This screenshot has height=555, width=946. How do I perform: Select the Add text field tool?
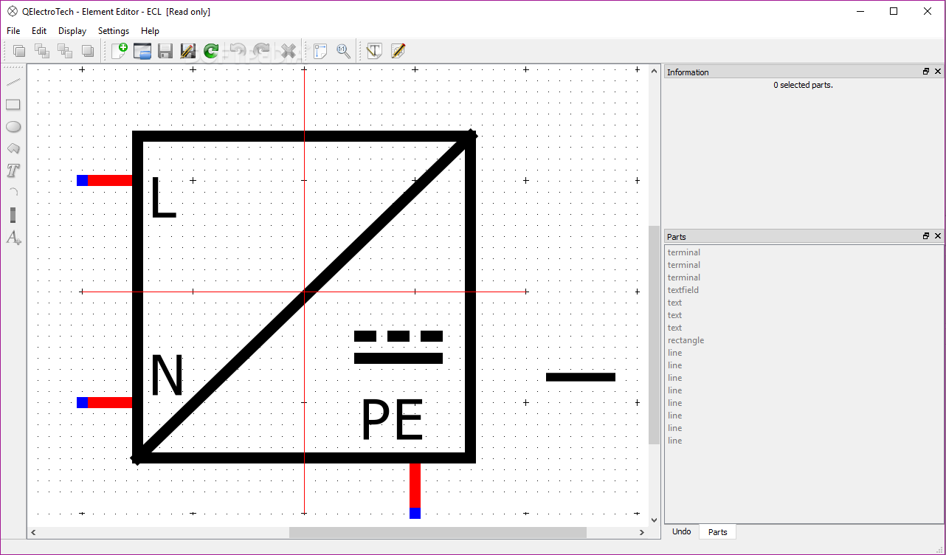click(x=13, y=238)
